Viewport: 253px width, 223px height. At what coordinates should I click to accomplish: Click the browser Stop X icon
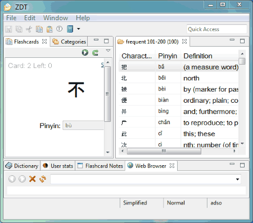33,179
